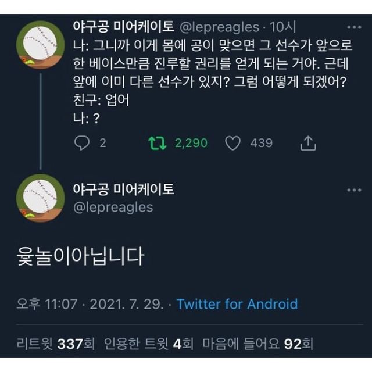Image resolution: width=372 pixels, height=372 pixels.
Task: Click the reply count number 2
Action: click(103, 142)
